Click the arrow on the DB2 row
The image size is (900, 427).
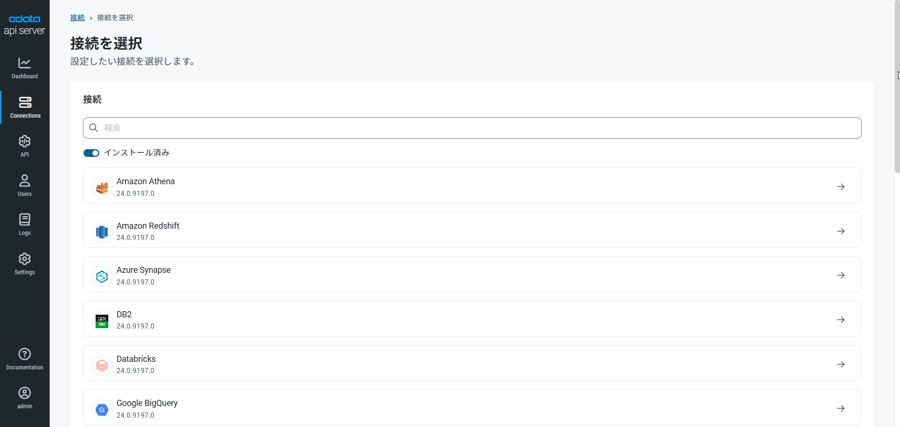841,320
